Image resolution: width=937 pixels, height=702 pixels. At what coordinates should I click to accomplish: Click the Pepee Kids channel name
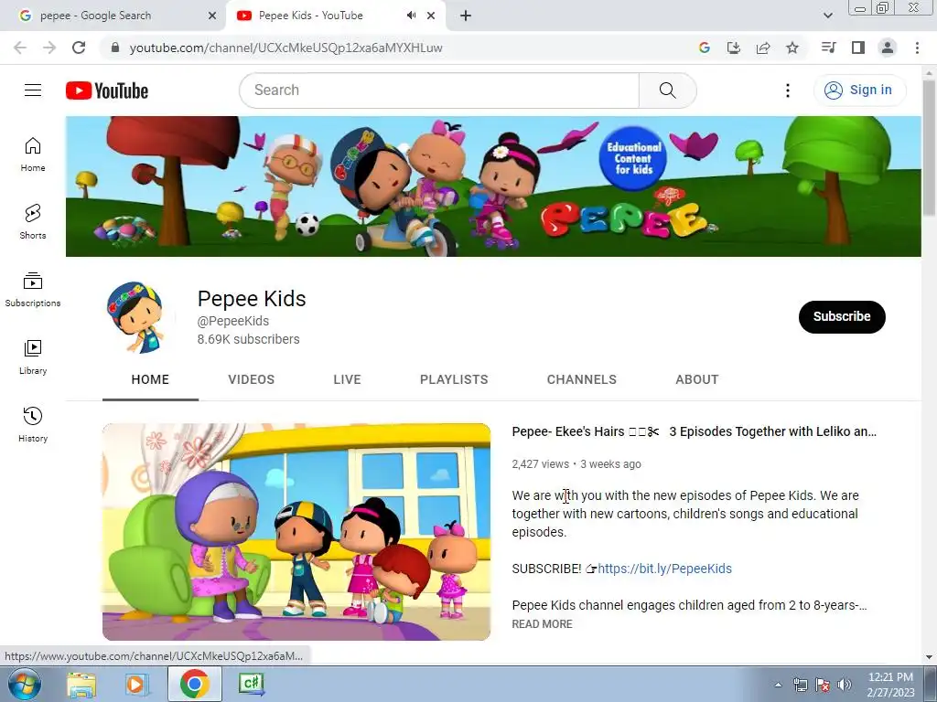tap(252, 299)
